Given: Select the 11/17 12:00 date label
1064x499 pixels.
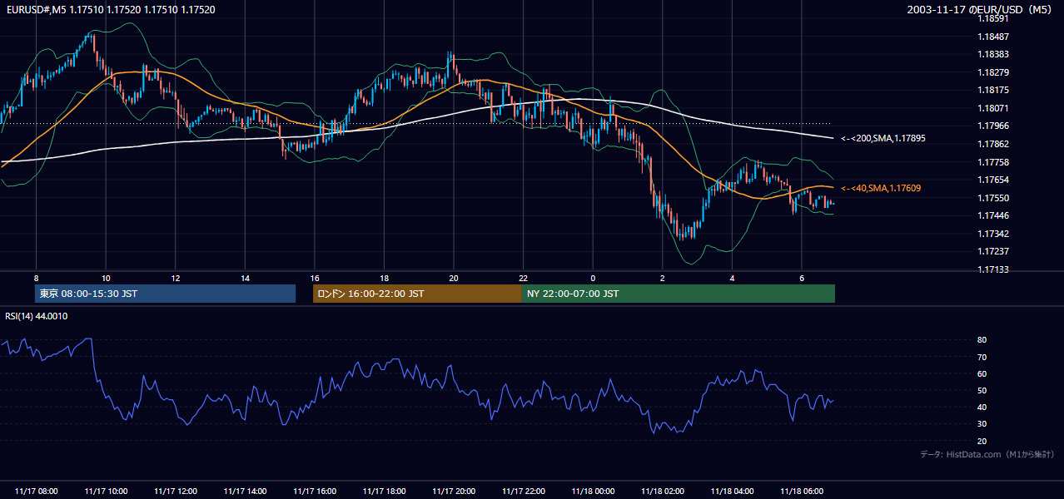Looking at the screenshot, I should [175, 492].
